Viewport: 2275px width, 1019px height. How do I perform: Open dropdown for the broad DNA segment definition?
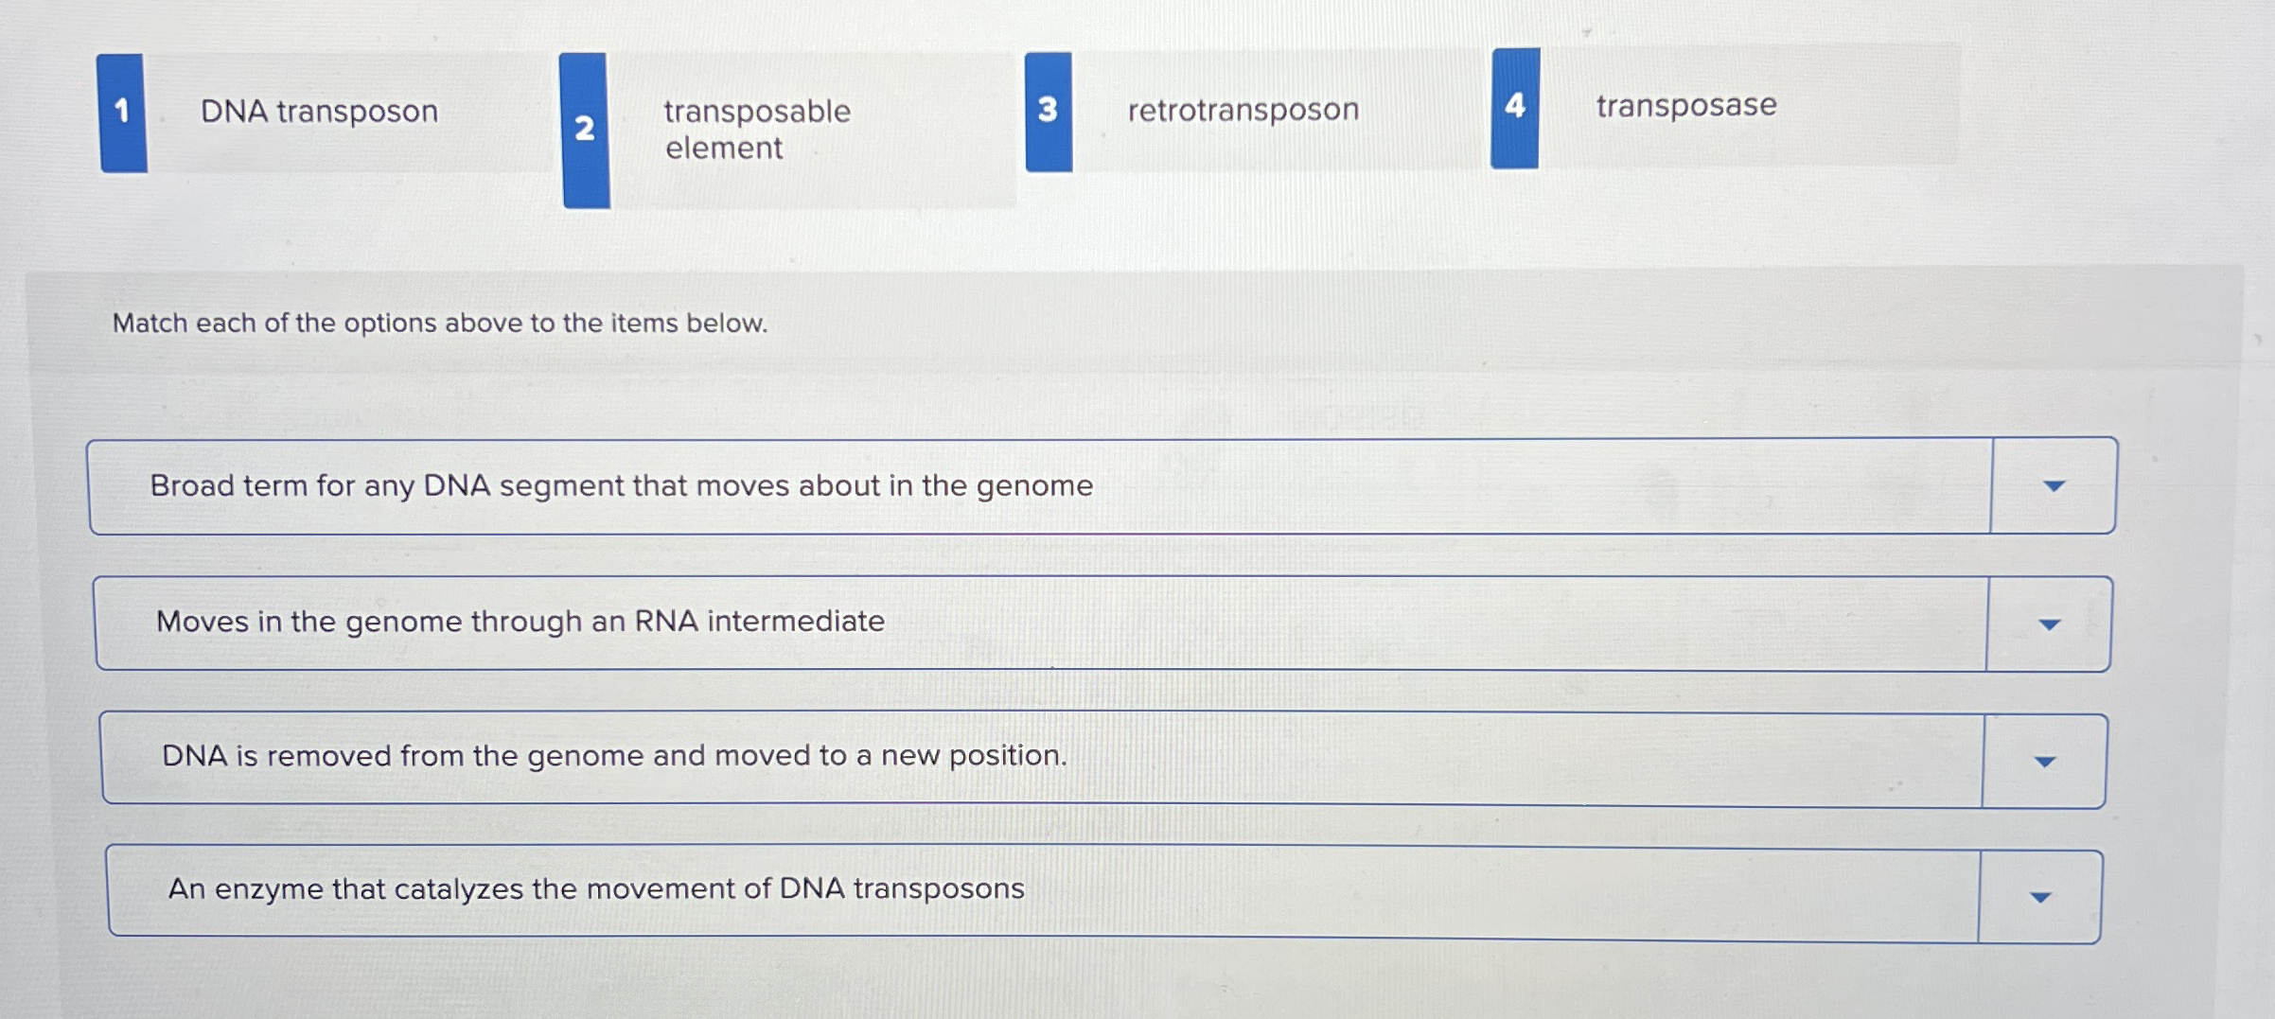click(x=2054, y=485)
